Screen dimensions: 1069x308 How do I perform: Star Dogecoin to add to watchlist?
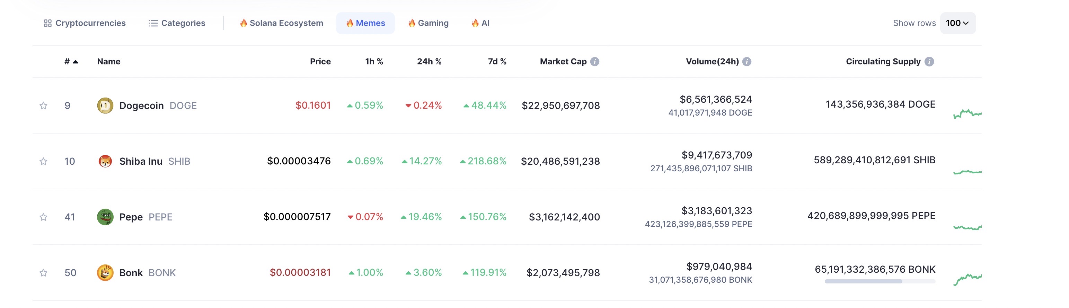[43, 105]
